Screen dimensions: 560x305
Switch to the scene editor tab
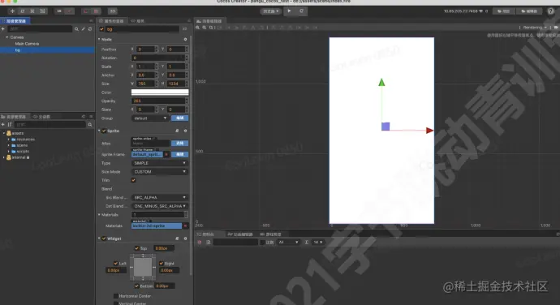[x=209, y=21]
